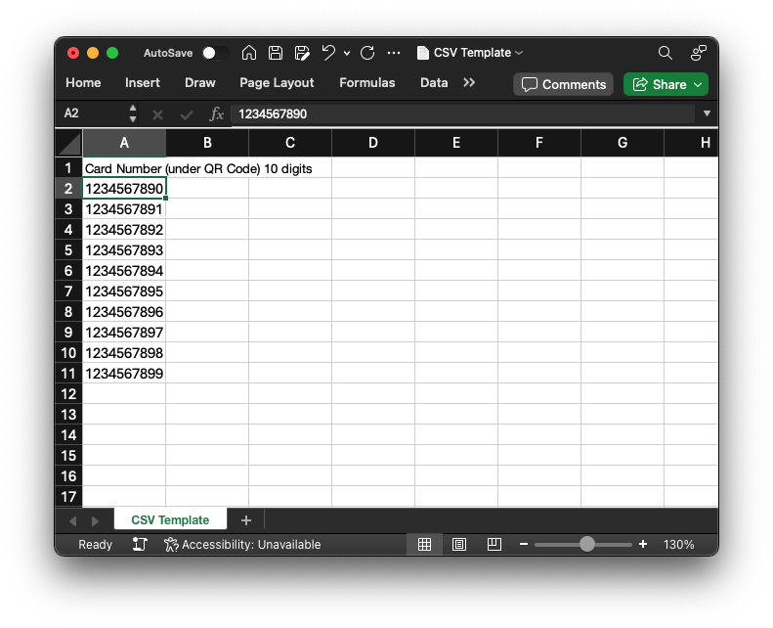Screen dimensions: 773x628
Task: Show more ribbon tabs with double chevron
Action: [469, 83]
